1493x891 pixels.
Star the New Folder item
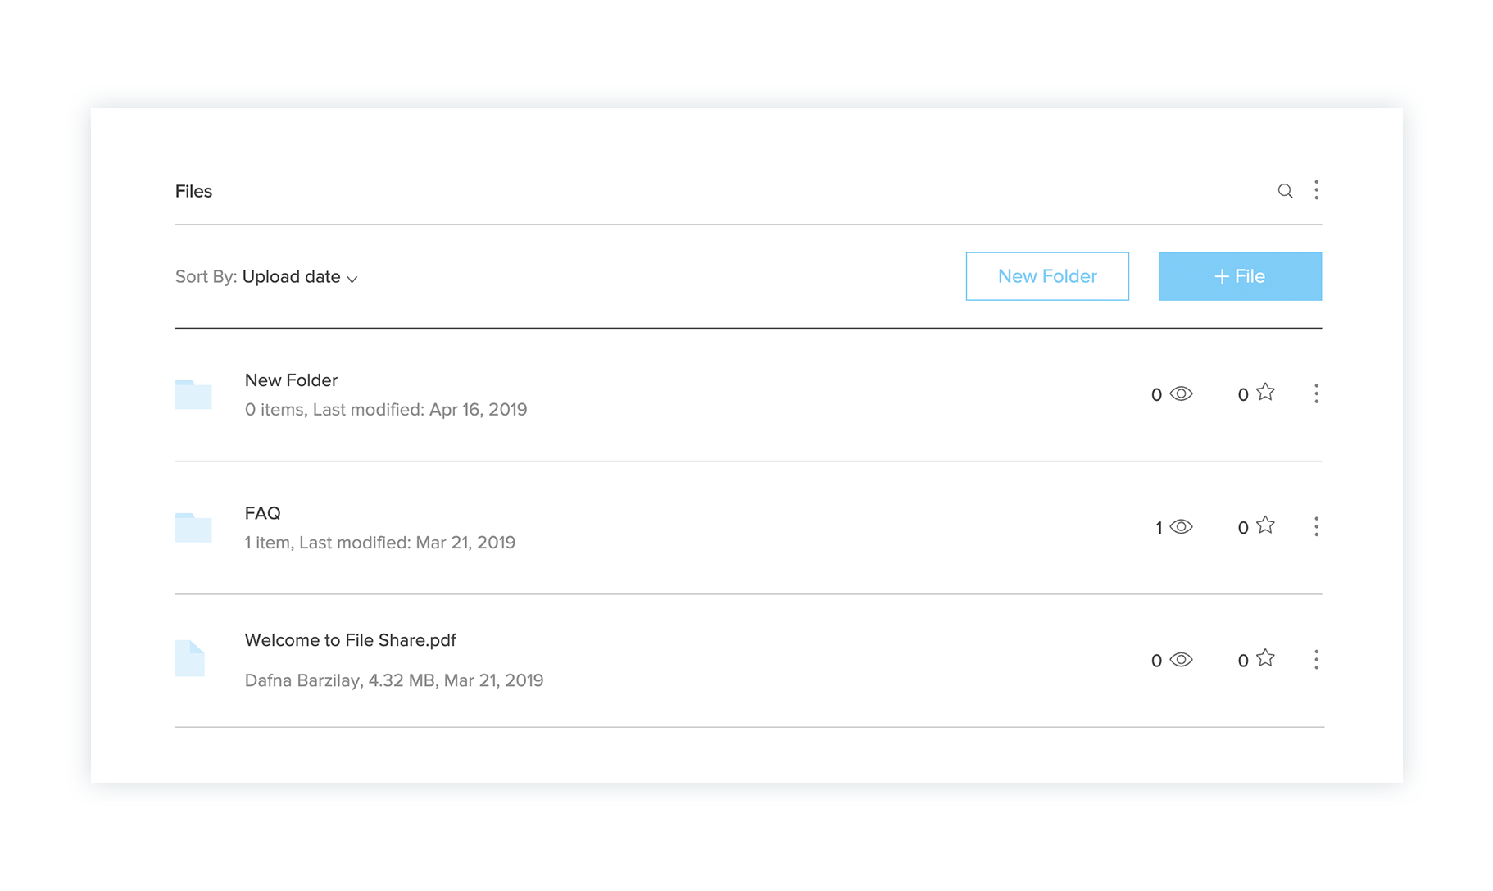tap(1265, 393)
